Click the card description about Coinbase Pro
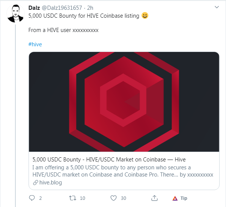The height and width of the screenshot is (207, 226). [123, 171]
